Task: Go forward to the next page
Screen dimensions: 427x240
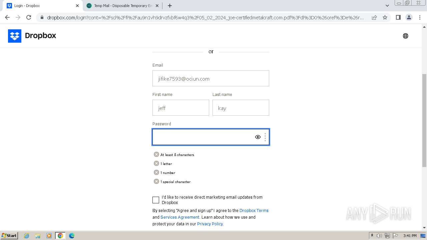Action: [x=18, y=17]
